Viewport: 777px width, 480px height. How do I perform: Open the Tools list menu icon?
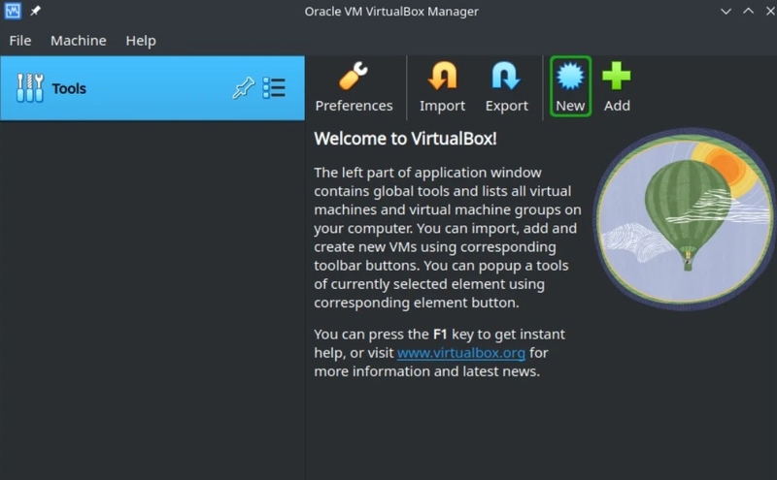(274, 88)
